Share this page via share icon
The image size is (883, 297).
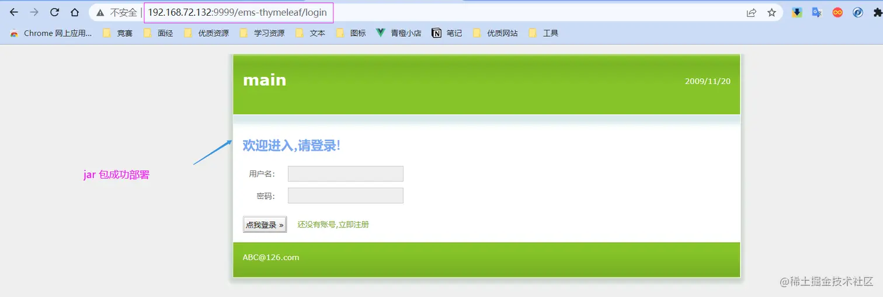point(752,12)
